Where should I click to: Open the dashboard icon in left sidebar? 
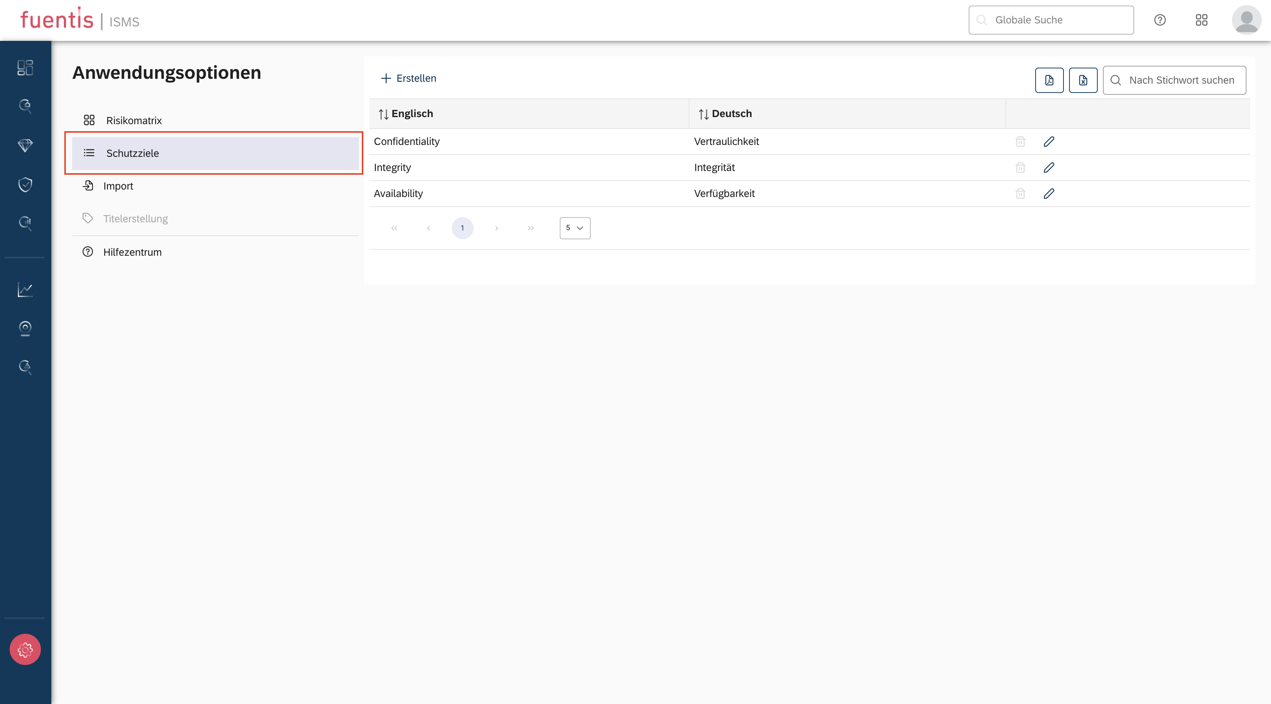[25, 68]
